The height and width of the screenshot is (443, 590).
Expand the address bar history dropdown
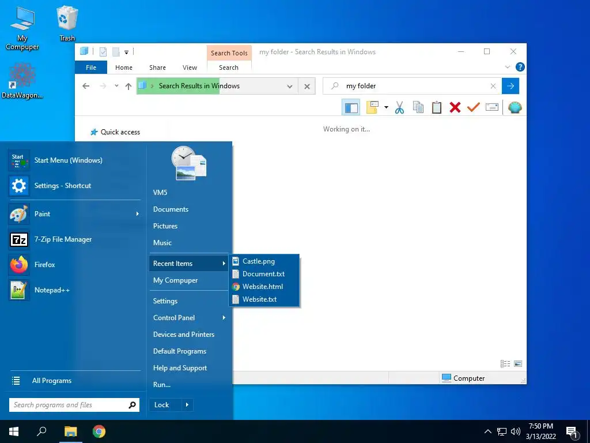(290, 87)
